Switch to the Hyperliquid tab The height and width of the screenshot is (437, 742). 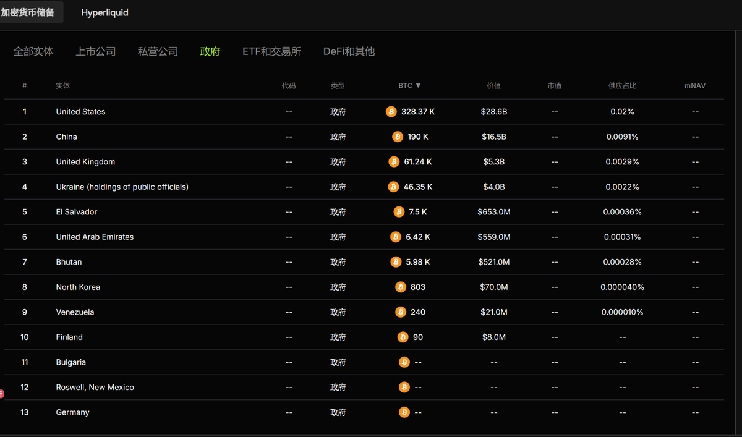point(104,12)
